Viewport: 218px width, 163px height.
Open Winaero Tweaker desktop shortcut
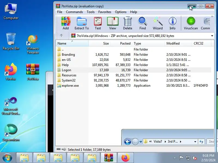[x=33, y=44]
